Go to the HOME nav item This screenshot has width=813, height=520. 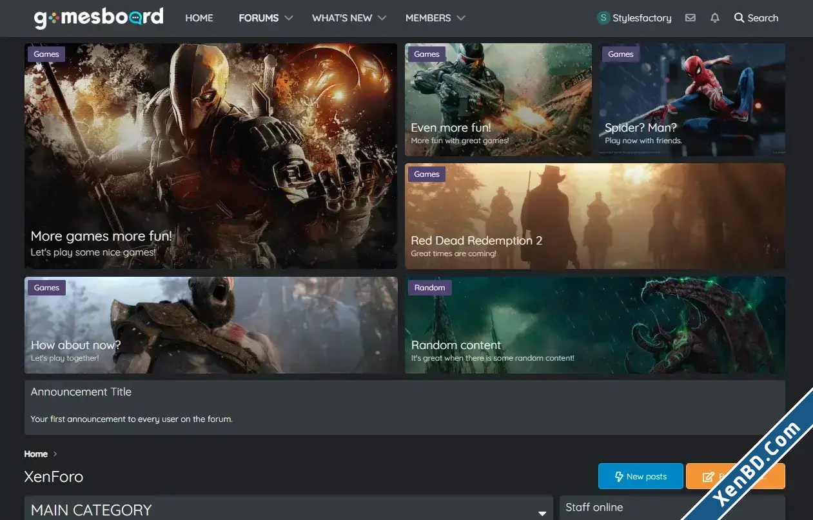point(199,18)
